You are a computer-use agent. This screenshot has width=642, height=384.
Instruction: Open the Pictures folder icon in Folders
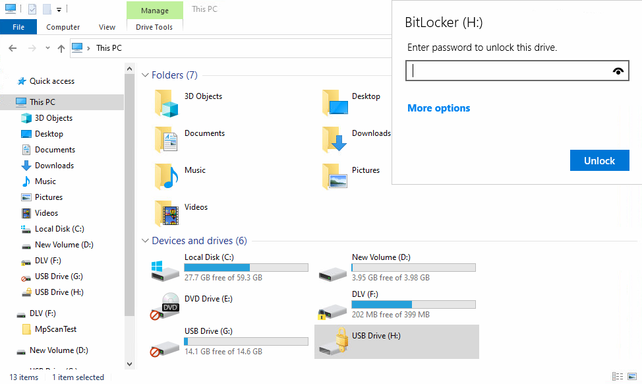pyautogui.click(x=335, y=177)
